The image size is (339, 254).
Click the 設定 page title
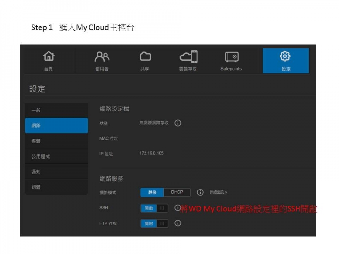[37, 89]
